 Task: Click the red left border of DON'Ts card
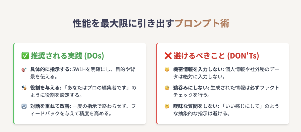click(157, 84)
